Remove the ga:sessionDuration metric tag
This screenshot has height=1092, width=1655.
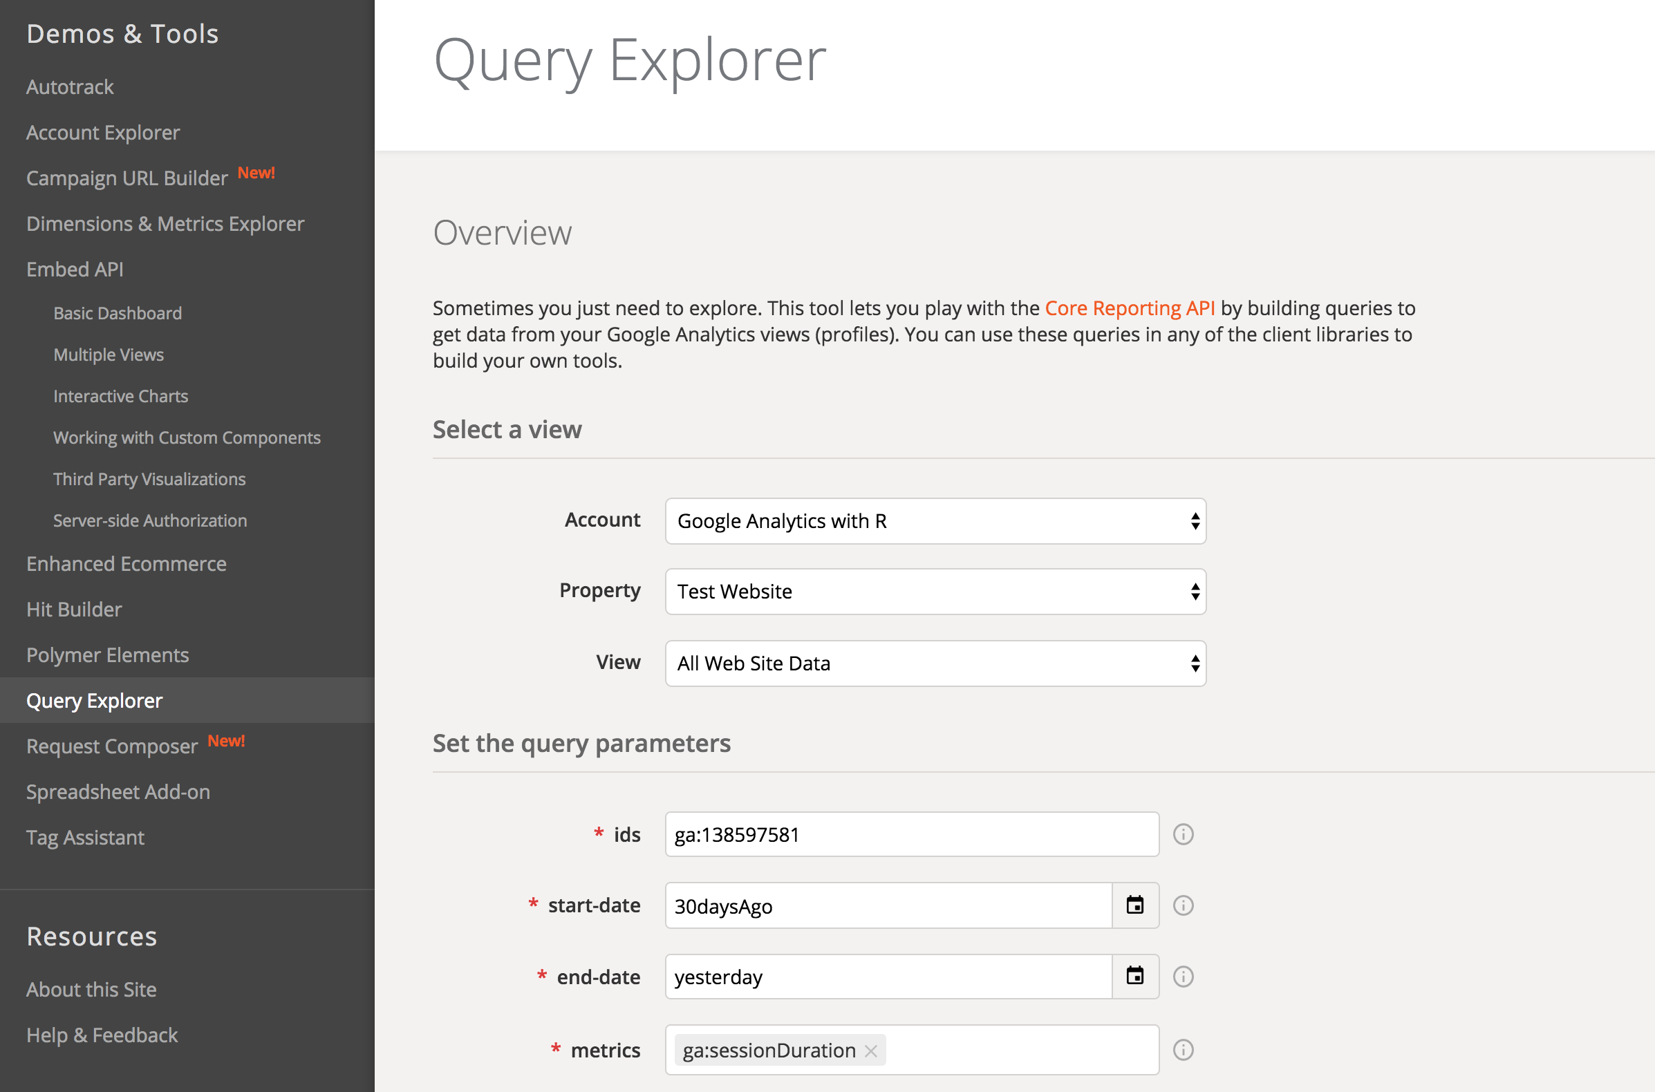pos(870,1051)
